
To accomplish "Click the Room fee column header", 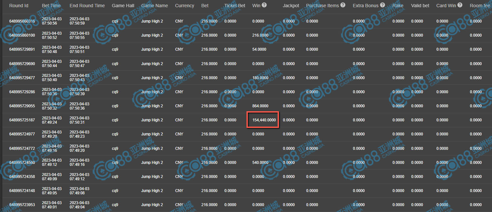I will [480, 6].
